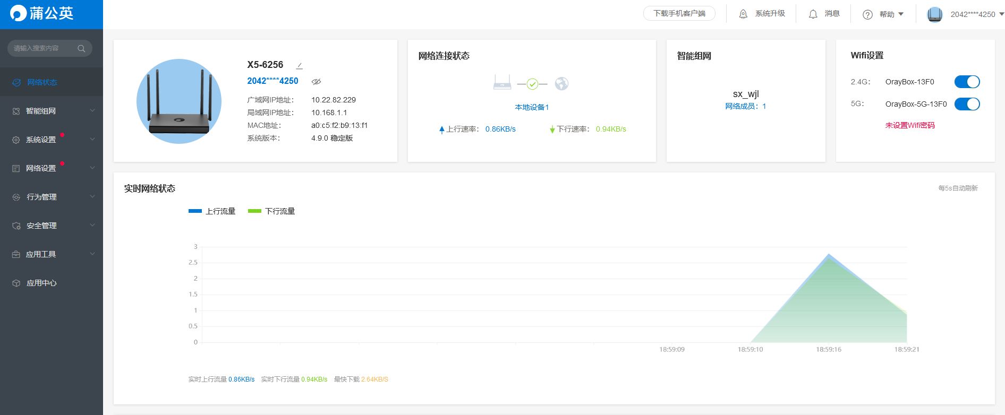Click the 系统设置 gear icon
Image resolution: width=1005 pixels, height=415 pixels.
(16, 140)
